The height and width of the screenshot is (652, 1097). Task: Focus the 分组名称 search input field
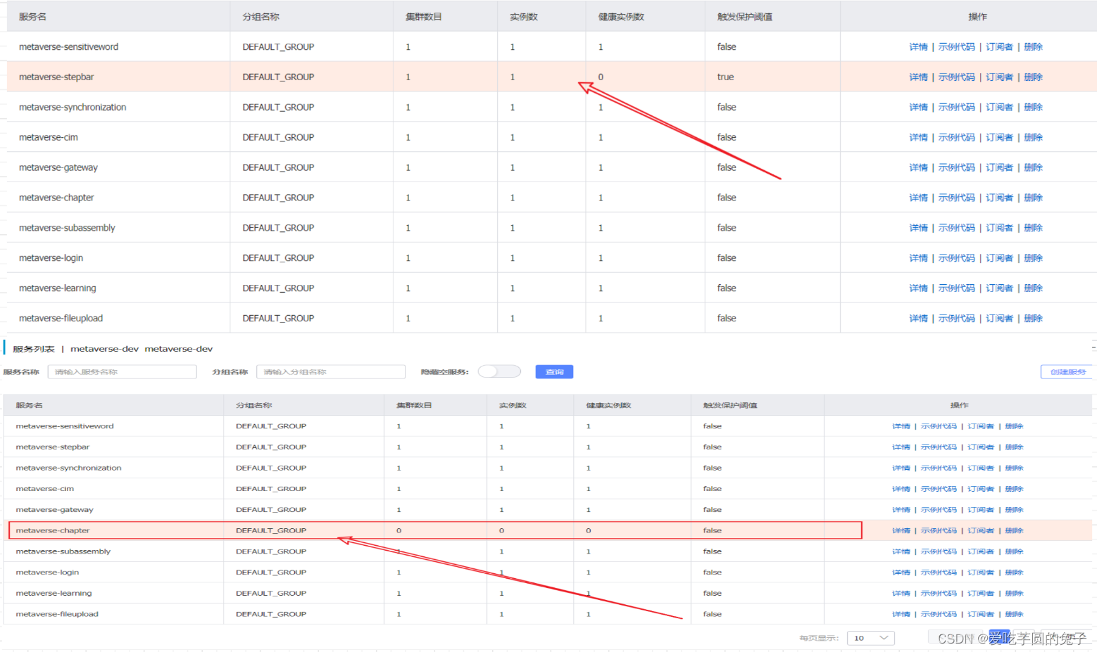pyautogui.click(x=331, y=371)
